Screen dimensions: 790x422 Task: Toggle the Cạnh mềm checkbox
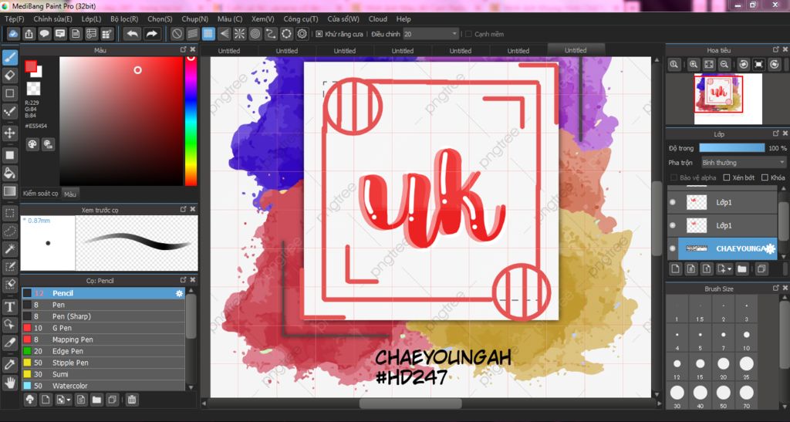468,34
